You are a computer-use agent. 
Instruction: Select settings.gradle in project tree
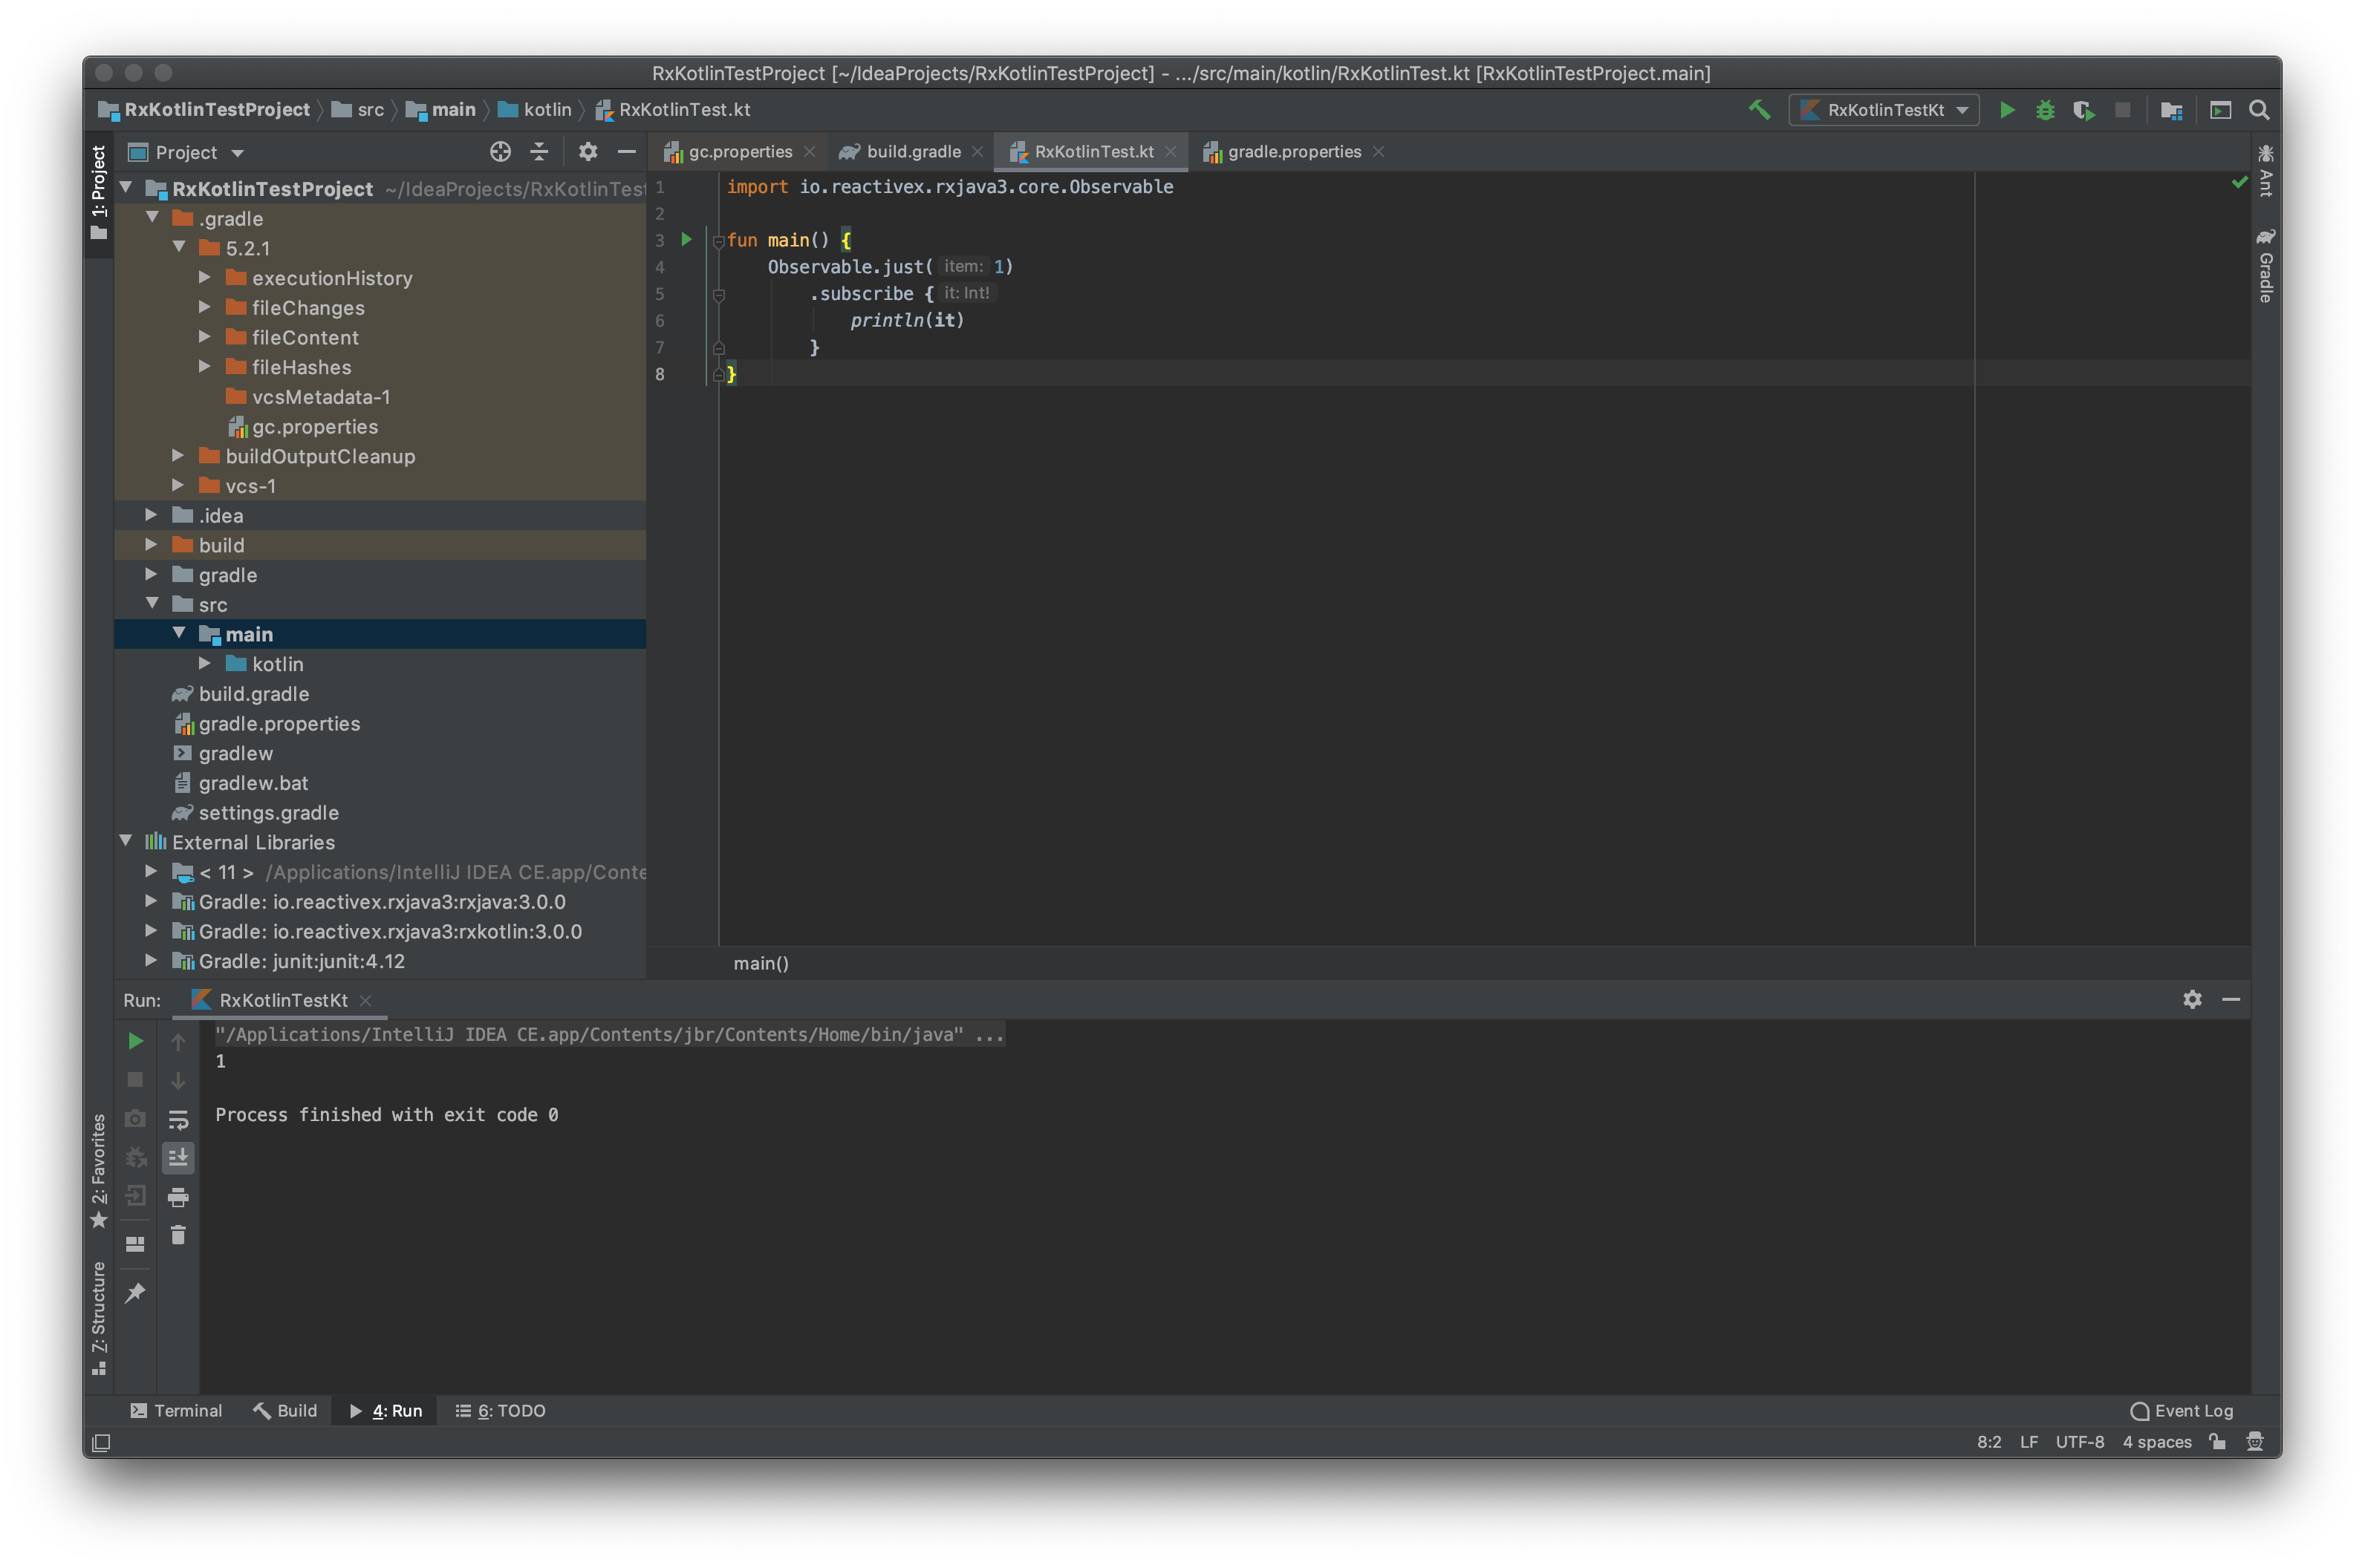coord(268,812)
